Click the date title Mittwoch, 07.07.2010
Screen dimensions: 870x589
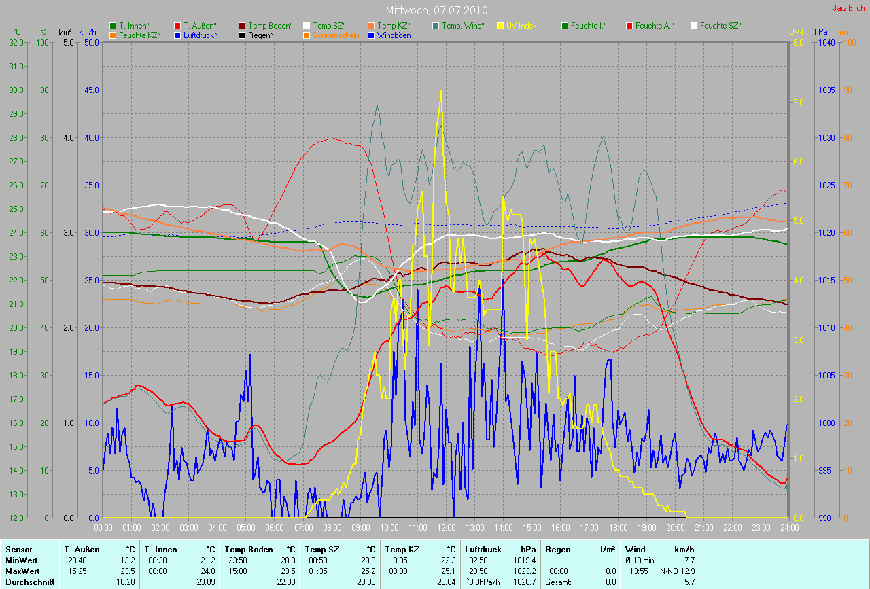pos(435,11)
